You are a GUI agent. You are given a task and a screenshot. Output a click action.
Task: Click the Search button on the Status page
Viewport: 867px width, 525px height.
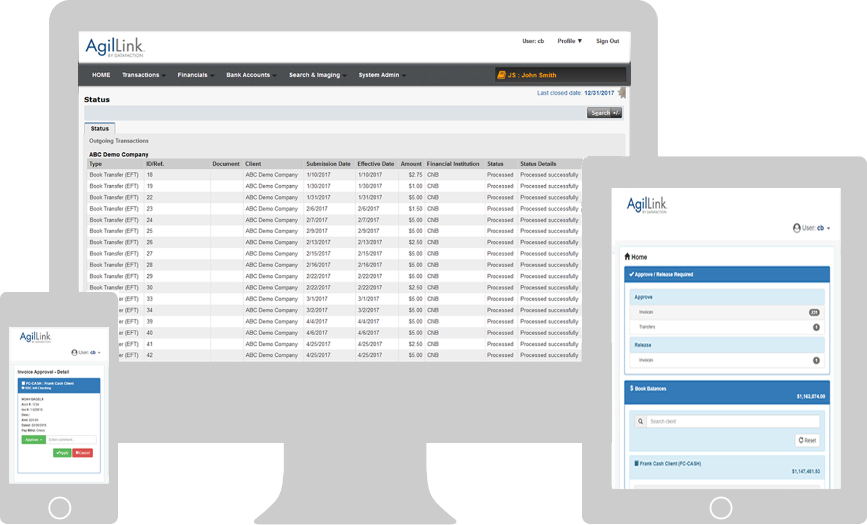(600, 112)
